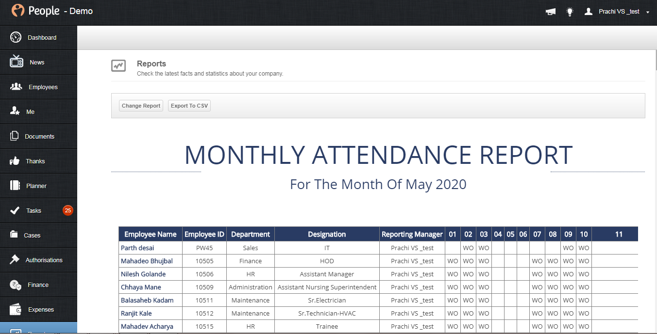Open the Planner menu item
The height and width of the screenshot is (334, 657).
tap(38, 186)
